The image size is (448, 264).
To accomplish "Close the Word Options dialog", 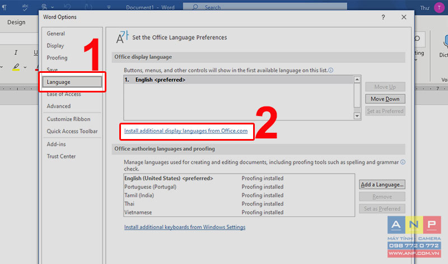I will [404, 17].
